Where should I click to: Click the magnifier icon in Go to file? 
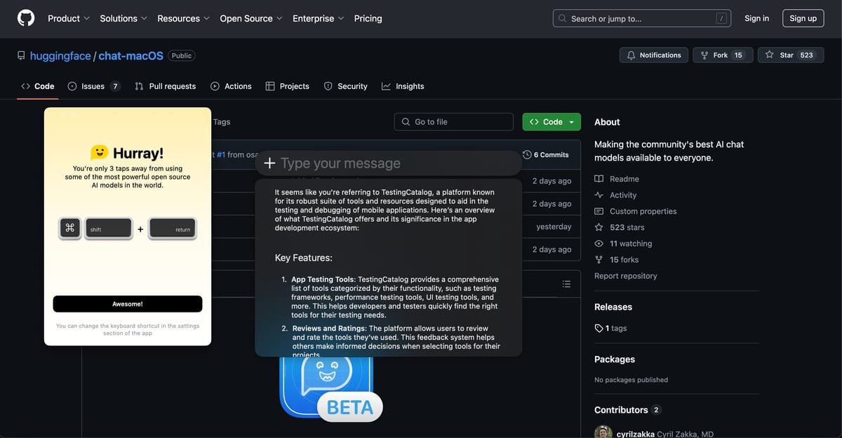pyautogui.click(x=406, y=121)
